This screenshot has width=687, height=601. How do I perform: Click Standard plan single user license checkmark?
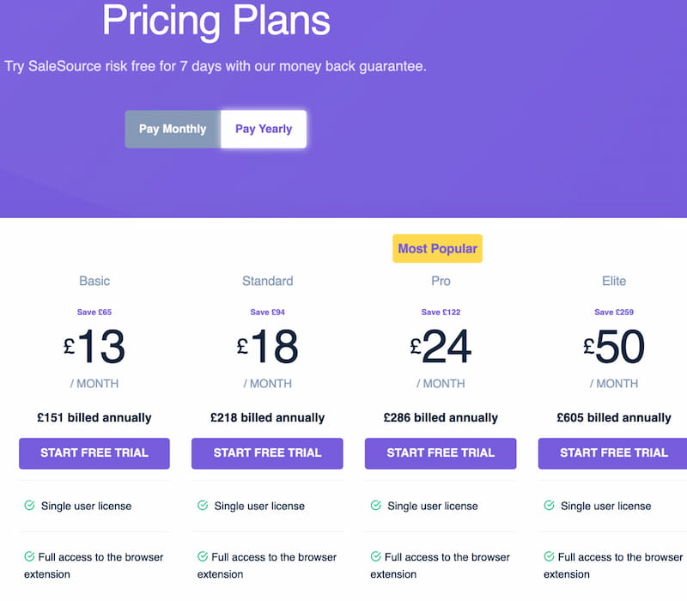[203, 506]
